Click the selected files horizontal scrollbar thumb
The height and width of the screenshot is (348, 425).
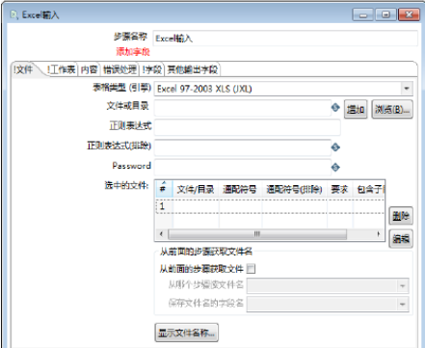[x=257, y=234]
